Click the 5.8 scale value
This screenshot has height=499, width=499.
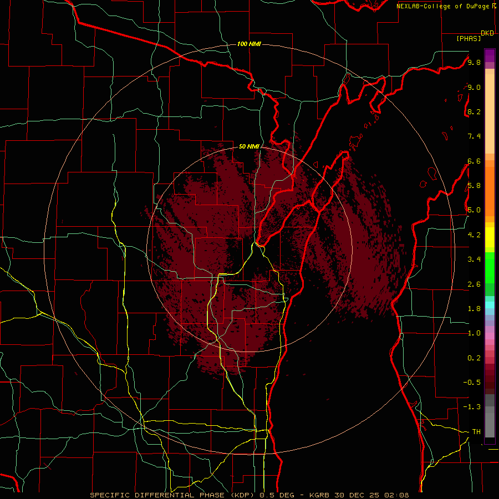(x=474, y=186)
